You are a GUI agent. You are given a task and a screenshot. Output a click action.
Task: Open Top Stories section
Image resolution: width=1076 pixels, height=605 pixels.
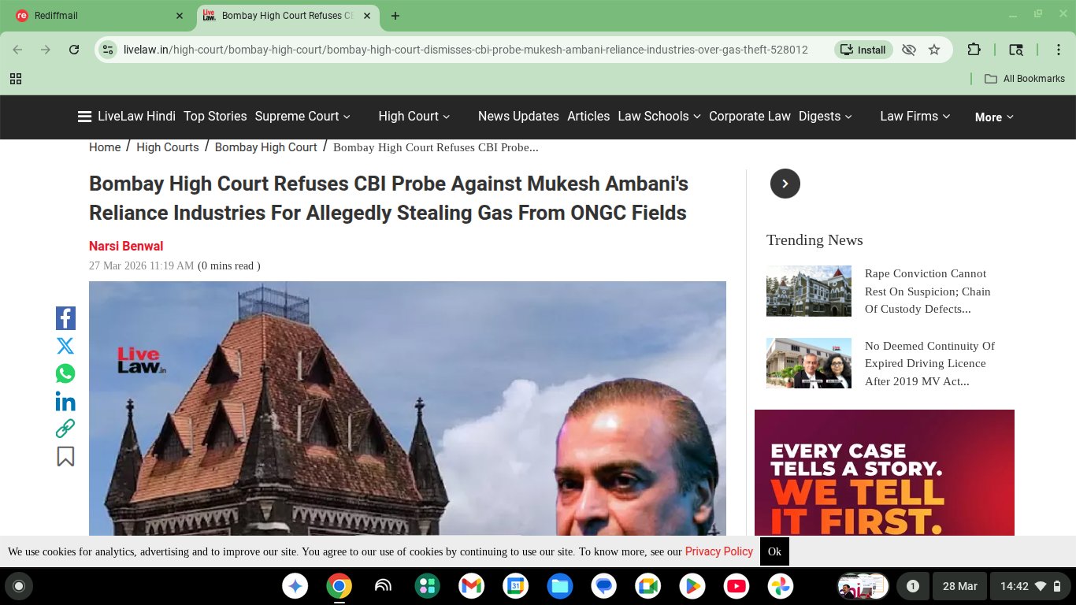(215, 117)
